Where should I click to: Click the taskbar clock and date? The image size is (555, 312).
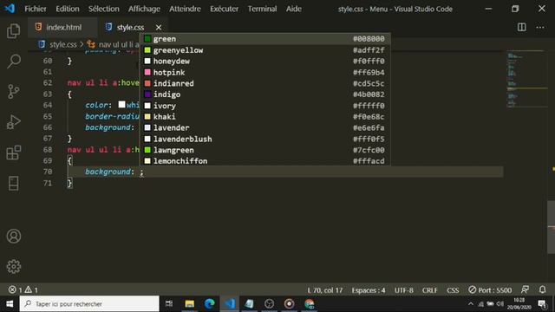(519, 304)
